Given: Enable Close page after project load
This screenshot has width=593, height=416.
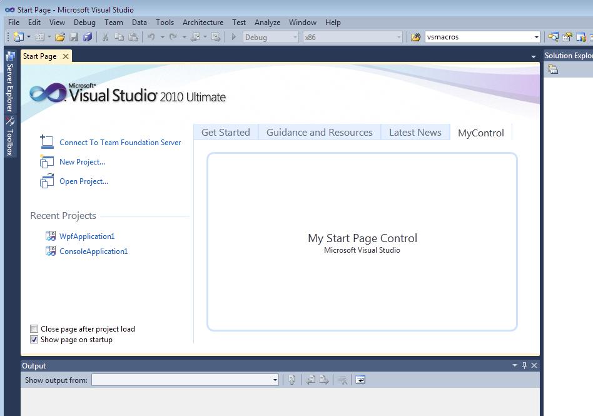Looking at the screenshot, I should (34, 329).
